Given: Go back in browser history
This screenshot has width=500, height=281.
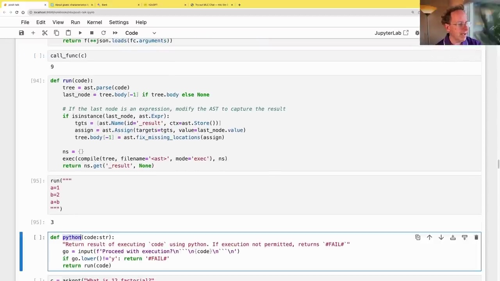Looking at the screenshot, I should click(x=5, y=12).
